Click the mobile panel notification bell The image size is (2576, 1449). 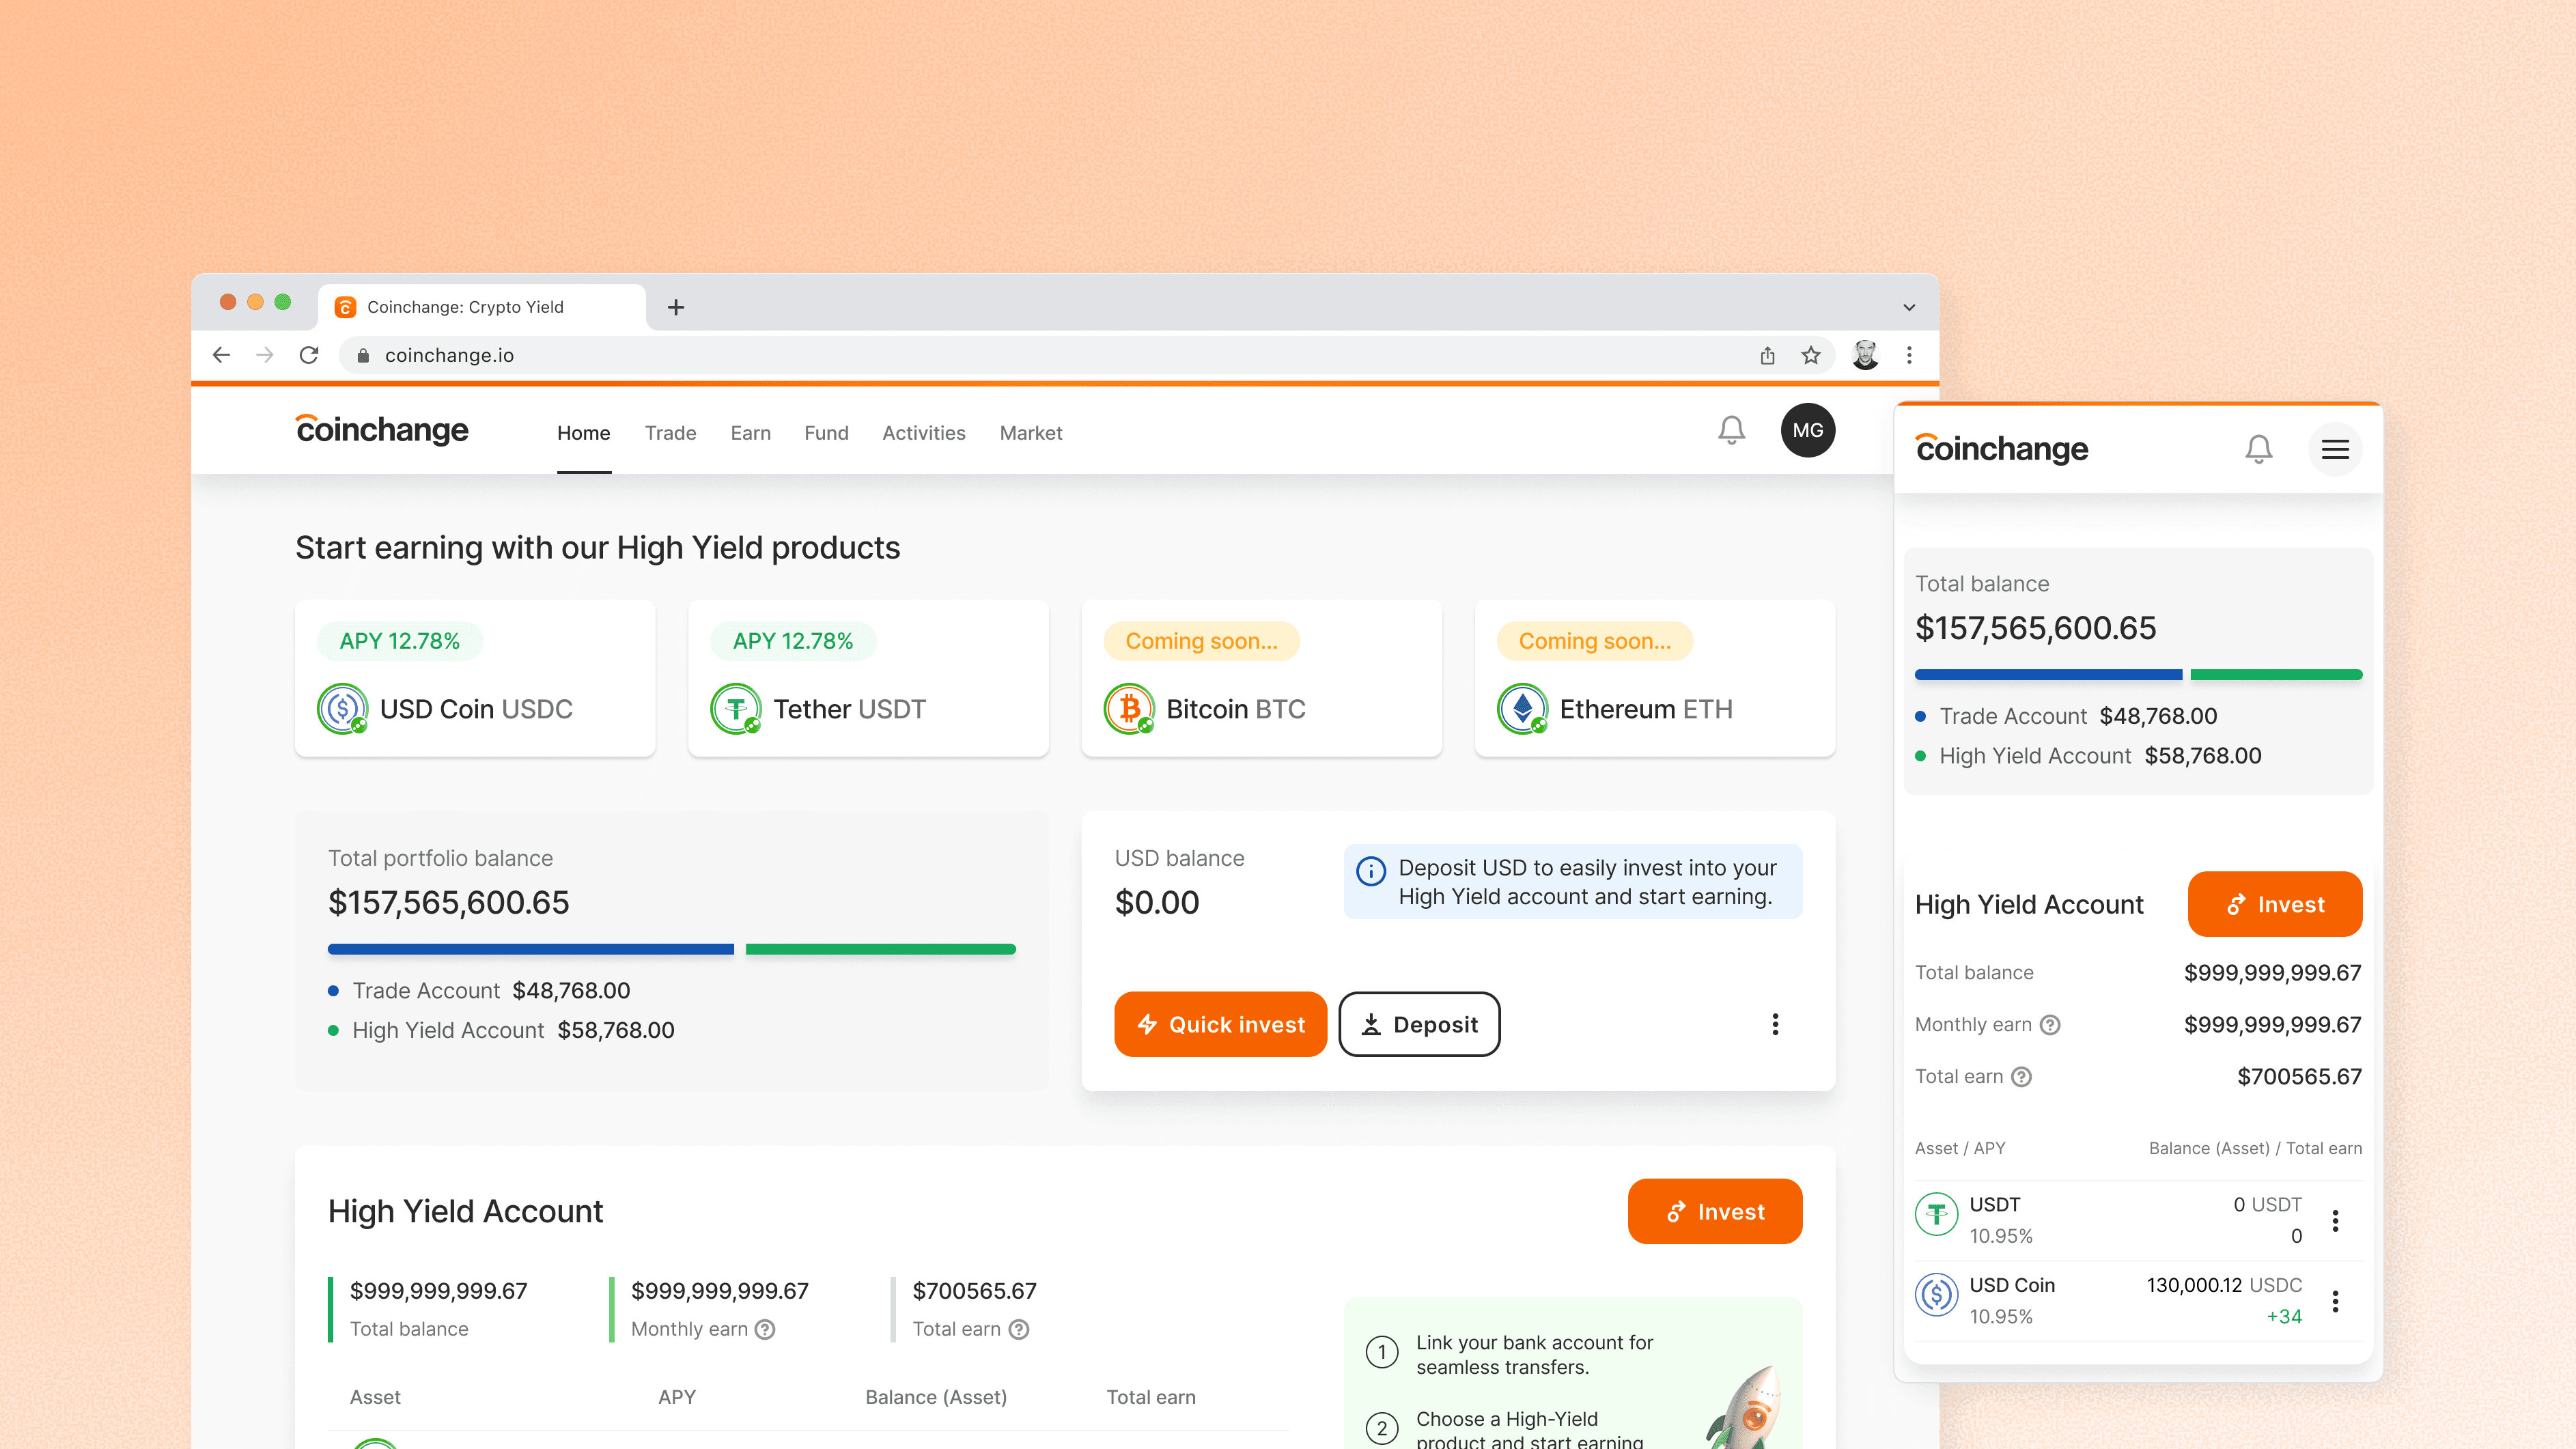point(2258,449)
